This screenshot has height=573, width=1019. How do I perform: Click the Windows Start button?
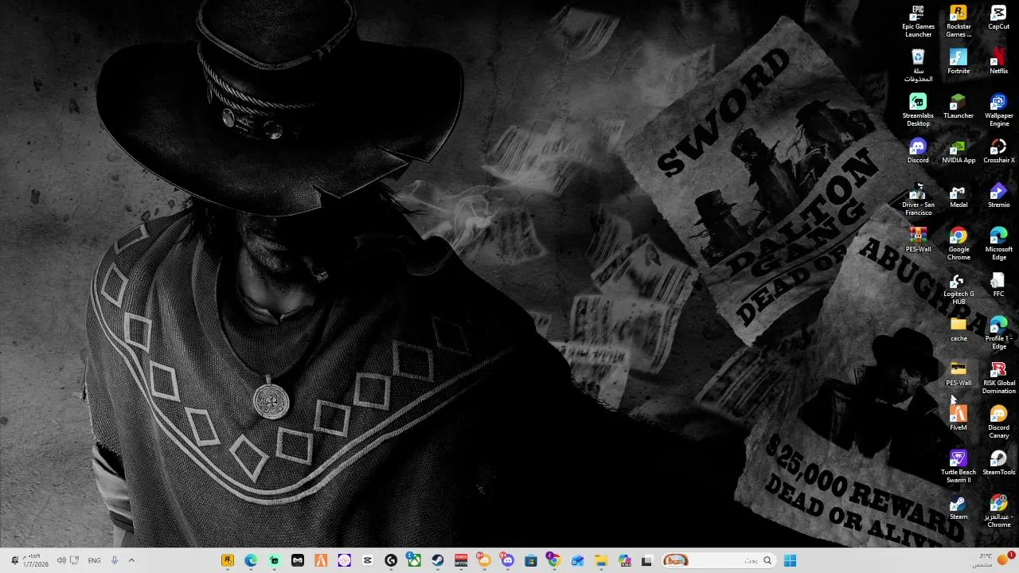click(x=790, y=560)
